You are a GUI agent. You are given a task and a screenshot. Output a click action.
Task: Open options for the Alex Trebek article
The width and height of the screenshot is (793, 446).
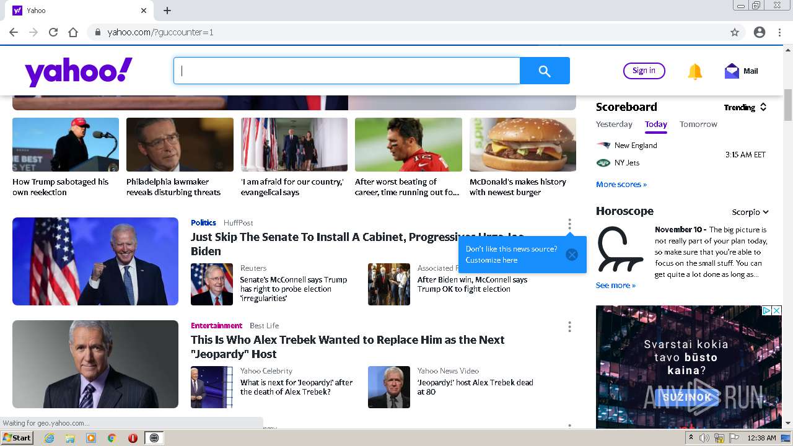click(x=569, y=326)
